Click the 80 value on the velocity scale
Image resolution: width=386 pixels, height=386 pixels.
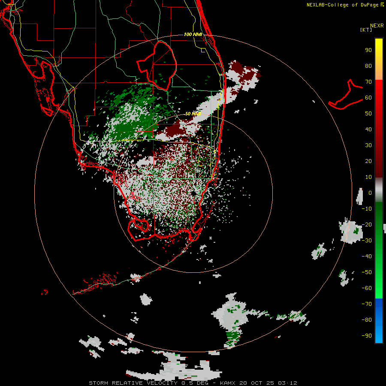tap(368, 66)
